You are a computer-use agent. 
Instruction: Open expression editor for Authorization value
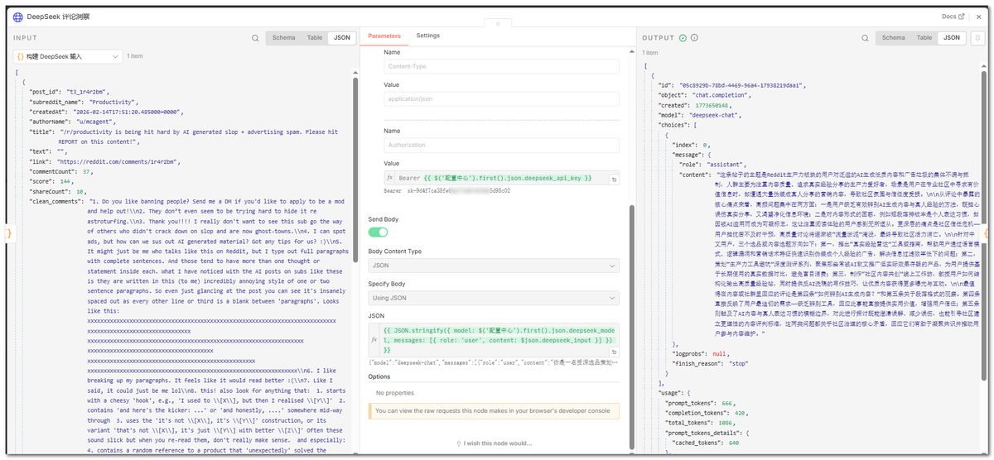(613, 179)
